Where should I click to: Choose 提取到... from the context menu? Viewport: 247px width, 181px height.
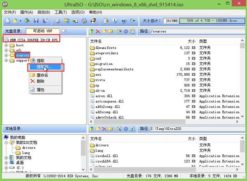[45, 67]
